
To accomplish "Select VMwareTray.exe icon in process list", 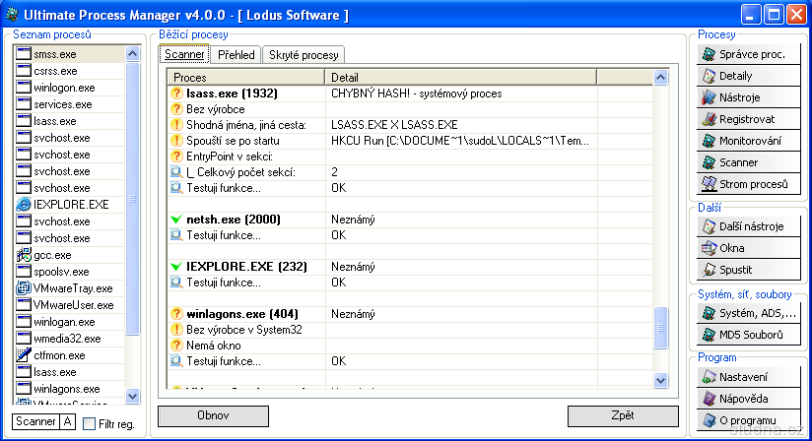I will (x=24, y=288).
